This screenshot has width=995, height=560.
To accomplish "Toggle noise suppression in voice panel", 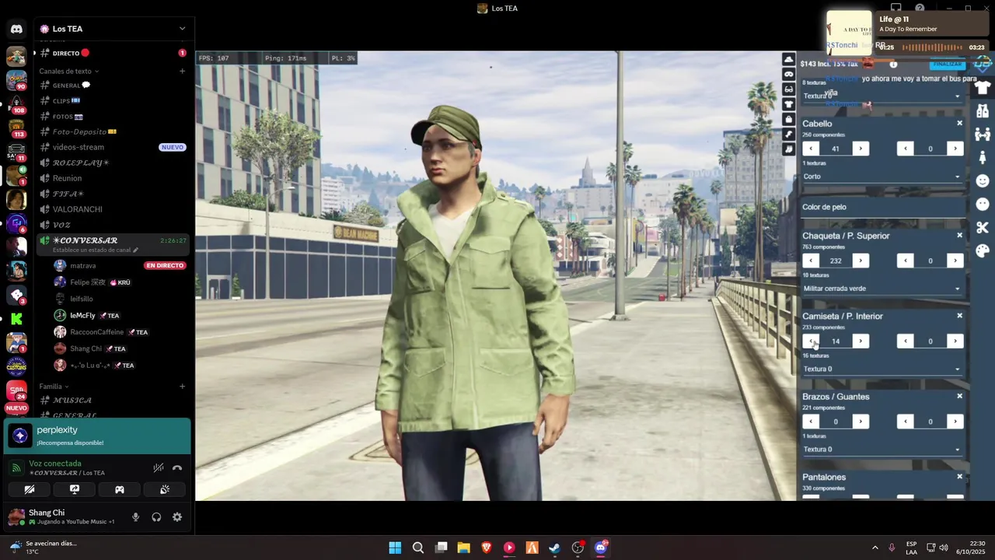I will click(159, 467).
